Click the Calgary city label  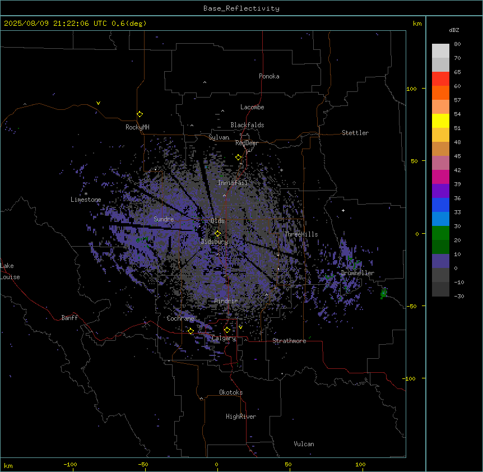click(x=224, y=338)
